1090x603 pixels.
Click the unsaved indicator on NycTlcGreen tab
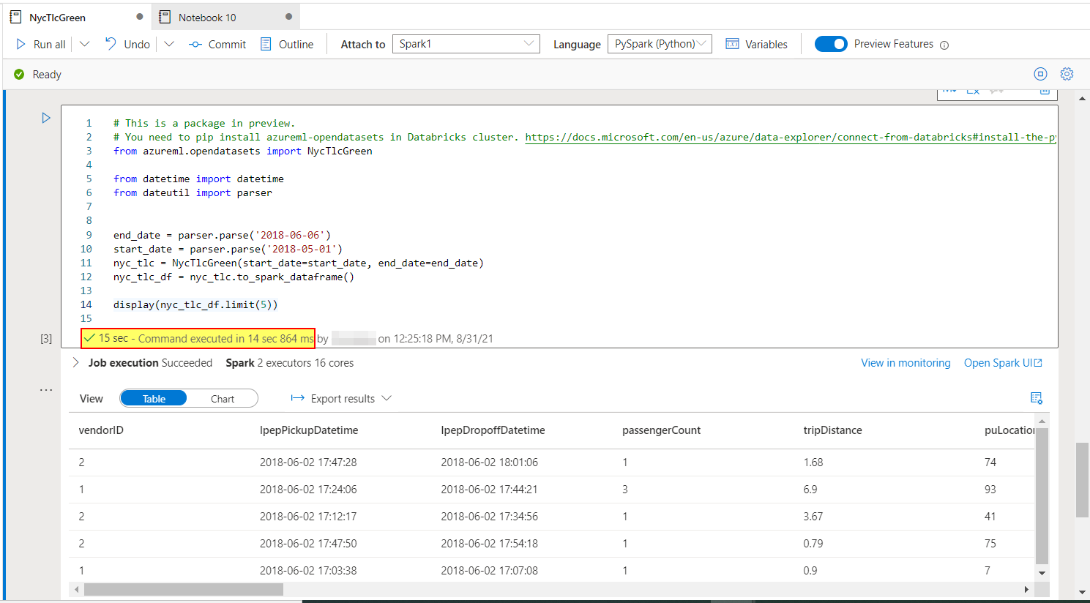coord(140,17)
